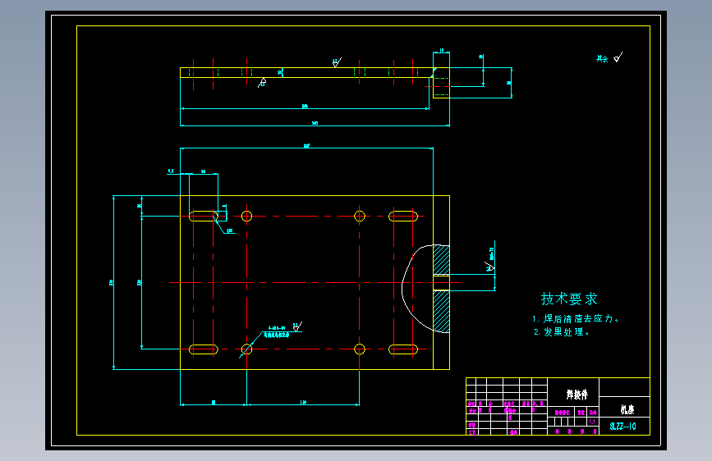The image size is (712, 461).
Task: Select the note 2. 发黑处理。
Action: [x=561, y=332]
